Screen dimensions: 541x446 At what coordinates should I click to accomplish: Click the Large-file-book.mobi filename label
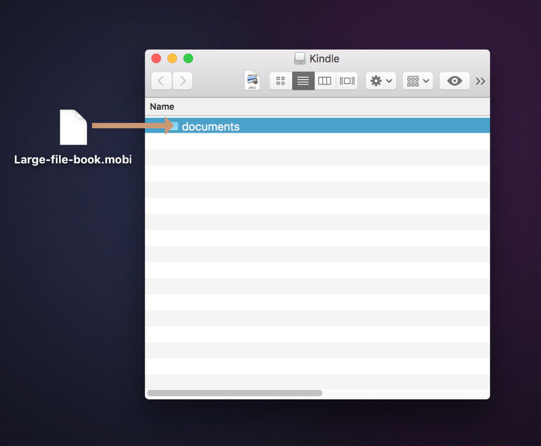[x=73, y=160]
